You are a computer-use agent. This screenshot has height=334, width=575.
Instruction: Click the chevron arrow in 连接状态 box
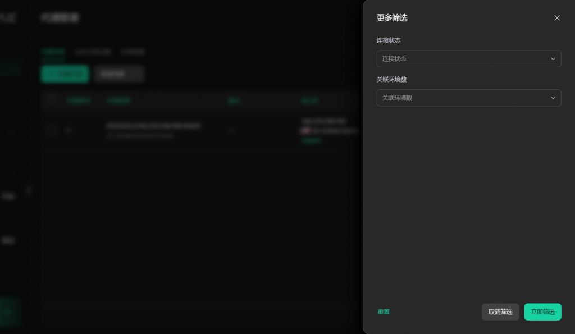pyautogui.click(x=553, y=59)
